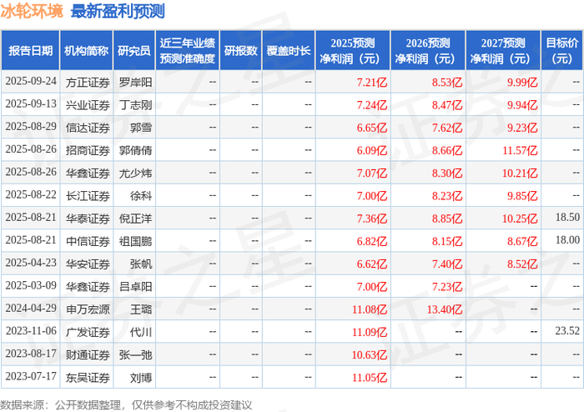The width and height of the screenshot is (584, 412).
Task: Select analyst name 尤少炜
Action: click(x=135, y=173)
